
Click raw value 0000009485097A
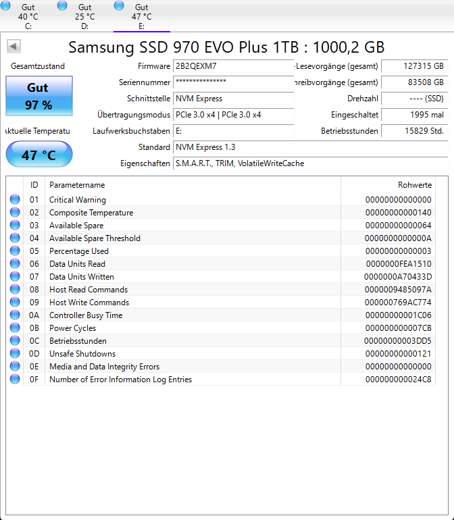[x=398, y=290]
